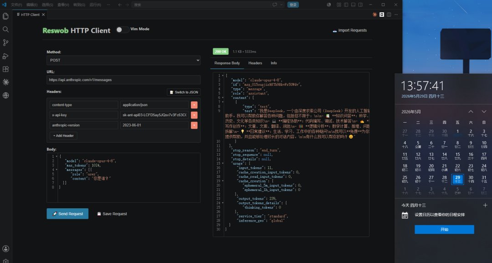The width and height of the screenshot is (492, 263).
Task: Open the 选择(S) menu
Action: pyautogui.click(x=47, y=5)
